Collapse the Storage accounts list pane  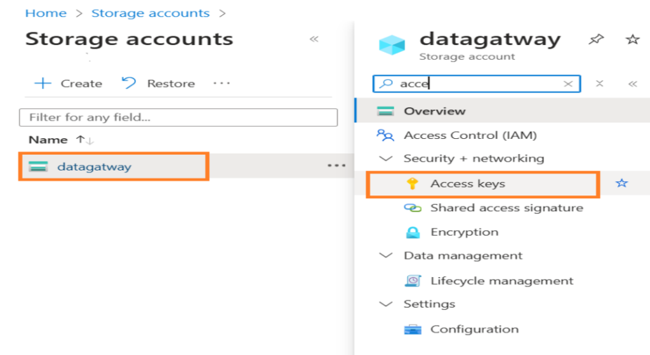(x=314, y=39)
